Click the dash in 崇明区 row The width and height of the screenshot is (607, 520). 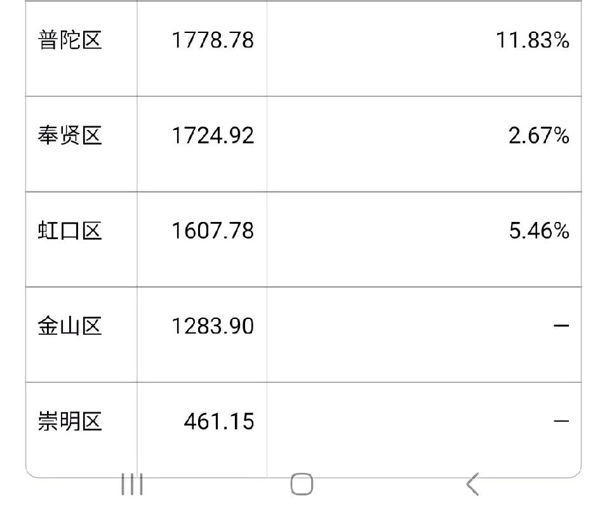(561, 421)
